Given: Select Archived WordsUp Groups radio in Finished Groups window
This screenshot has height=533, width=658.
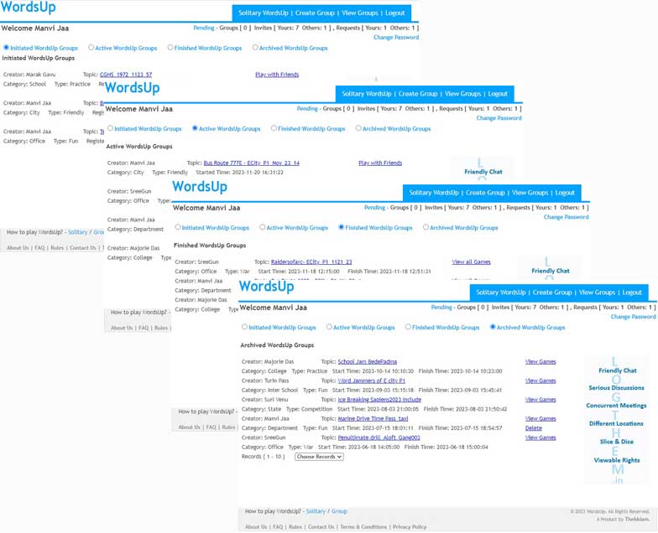Looking at the screenshot, I should pyautogui.click(x=426, y=227).
